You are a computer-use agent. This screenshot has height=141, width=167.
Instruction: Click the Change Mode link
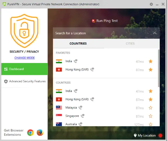pyautogui.click(x=24, y=58)
